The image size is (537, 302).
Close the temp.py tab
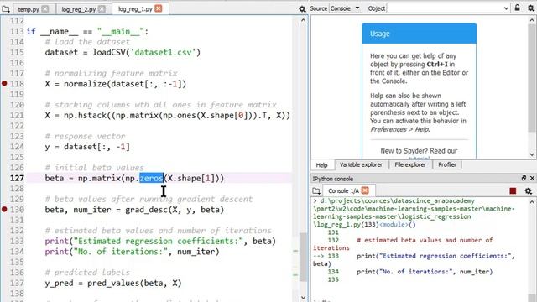point(45,9)
